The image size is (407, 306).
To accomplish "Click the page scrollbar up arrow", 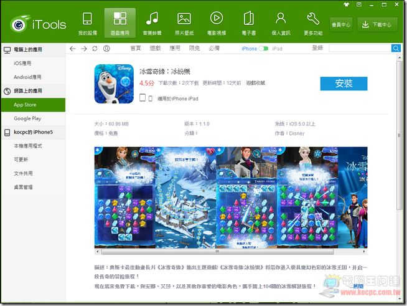I will [x=399, y=57].
